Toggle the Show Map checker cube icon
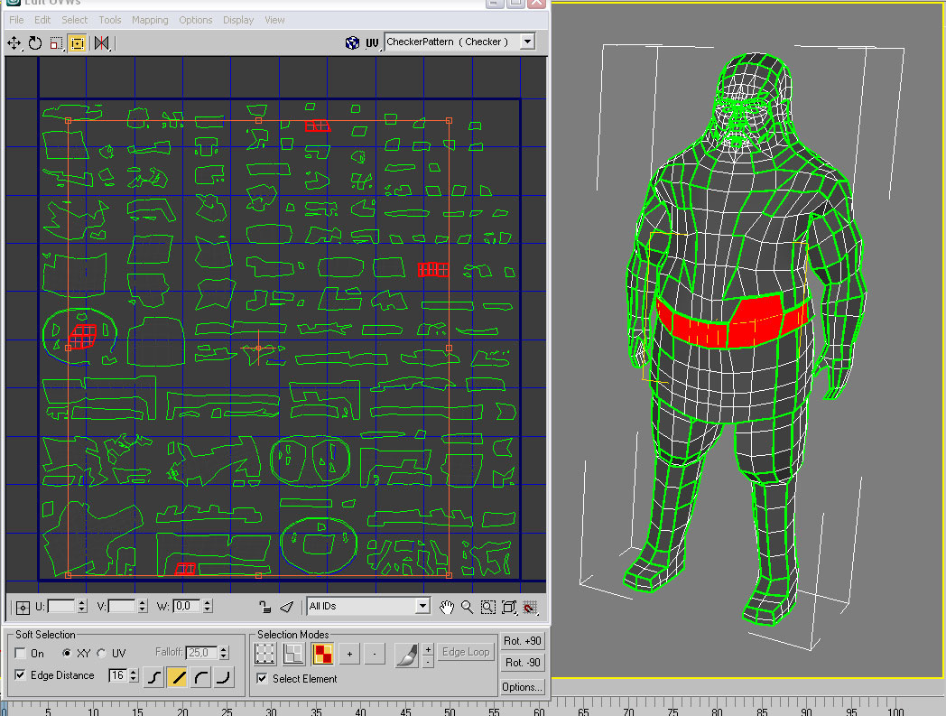 click(352, 42)
